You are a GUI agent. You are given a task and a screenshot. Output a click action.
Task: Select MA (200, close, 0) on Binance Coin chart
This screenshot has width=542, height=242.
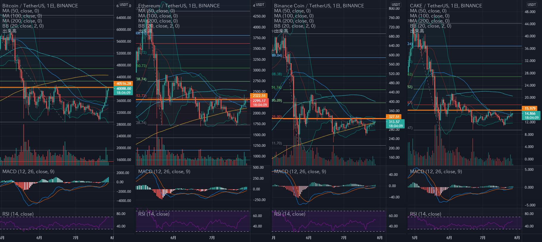pyautogui.click(x=294, y=21)
